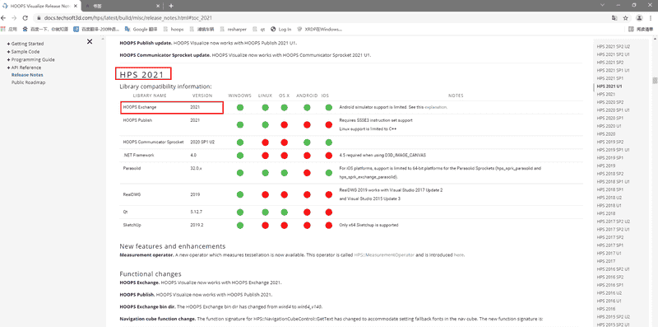Open the Google Translate bookmark
The height and width of the screenshot is (327, 658).
point(140,30)
